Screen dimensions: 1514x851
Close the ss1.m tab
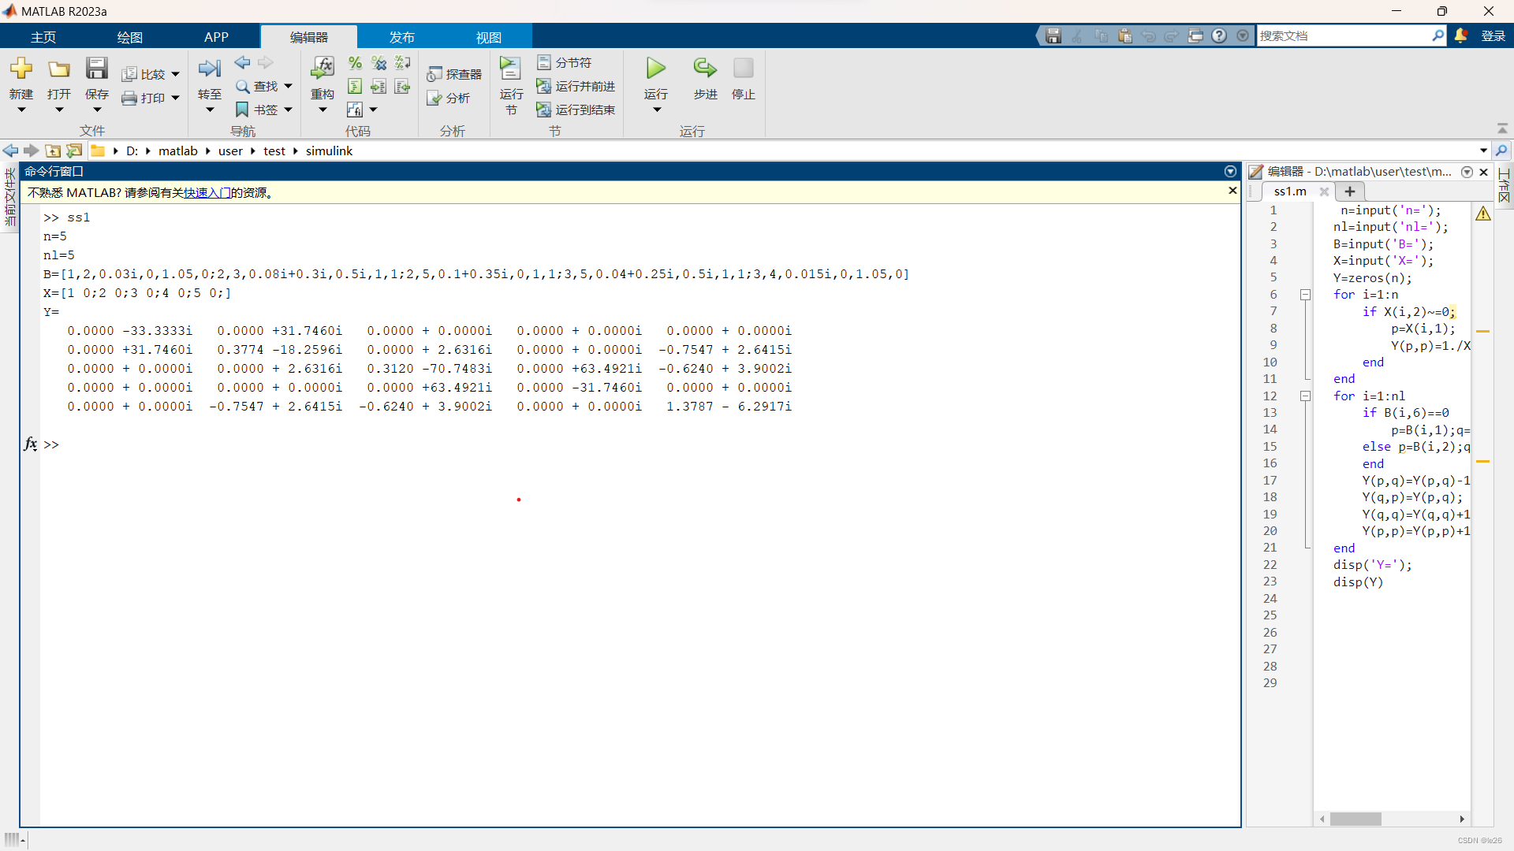[x=1324, y=191]
